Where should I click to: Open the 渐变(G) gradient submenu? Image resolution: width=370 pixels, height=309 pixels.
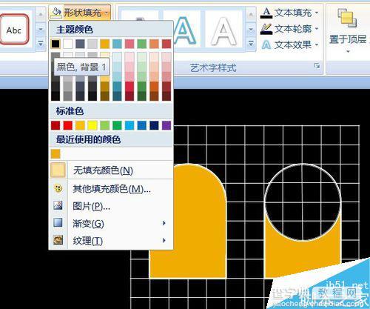point(111,224)
